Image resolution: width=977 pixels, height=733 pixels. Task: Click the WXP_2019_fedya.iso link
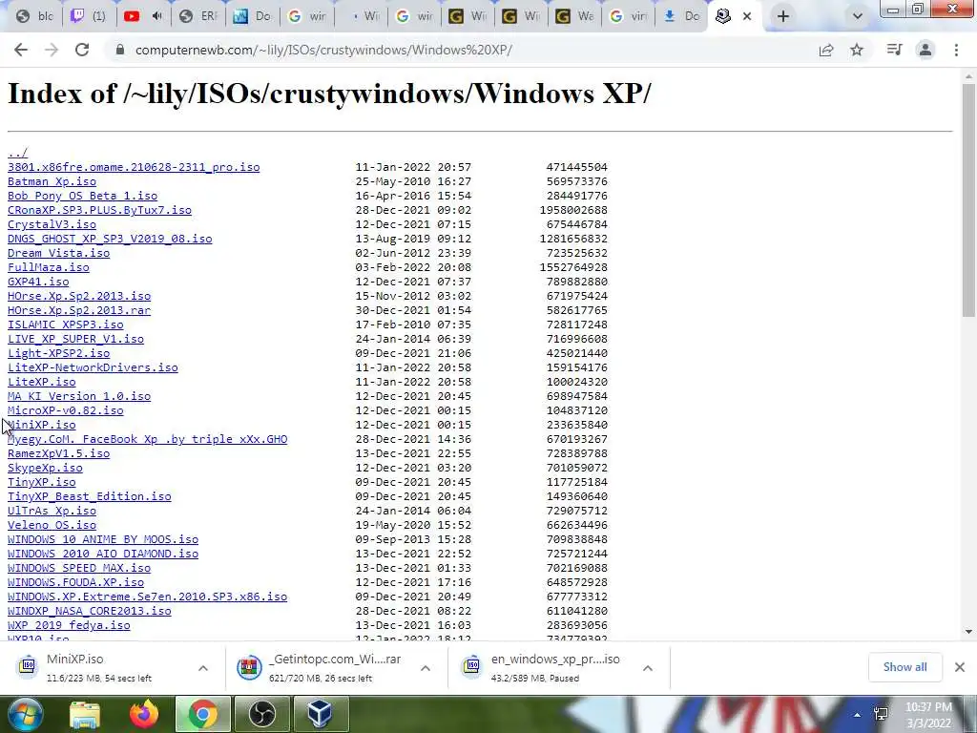69,625
